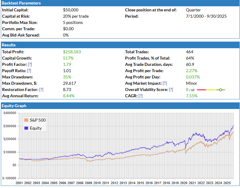Click the blue Equity legend swatch

(26, 128)
